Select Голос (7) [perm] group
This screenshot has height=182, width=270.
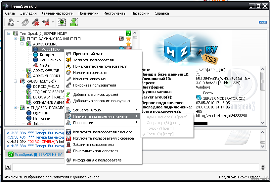(x=167, y=128)
